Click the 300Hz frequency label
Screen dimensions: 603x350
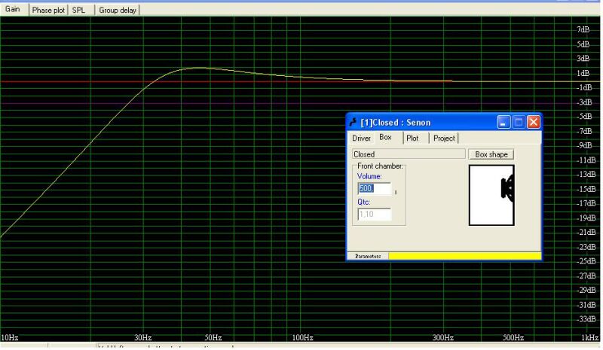coord(442,338)
